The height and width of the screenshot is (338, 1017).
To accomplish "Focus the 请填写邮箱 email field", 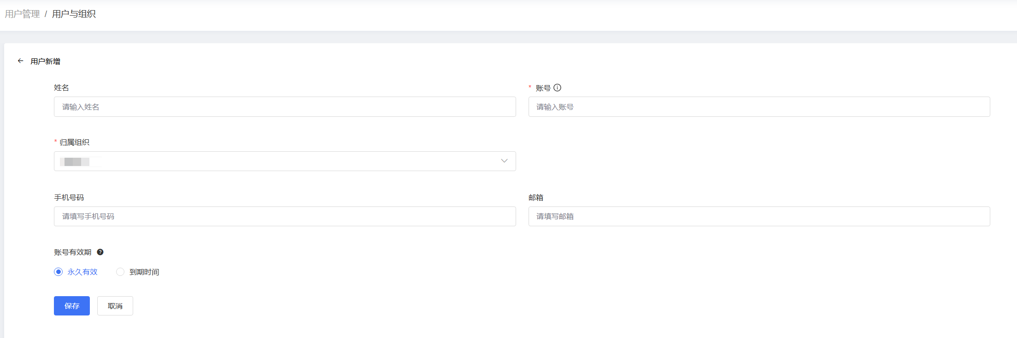I will (x=759, y=216).
